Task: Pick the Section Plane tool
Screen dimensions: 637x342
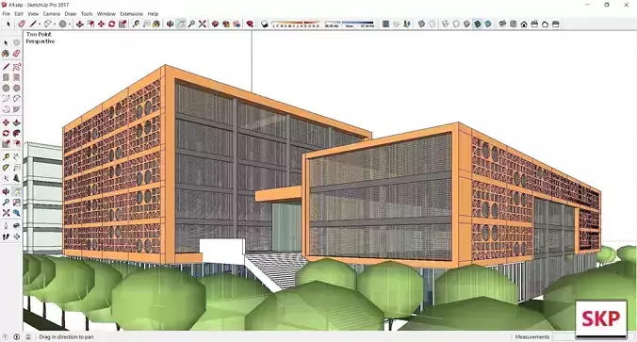Action: [16, 236]
